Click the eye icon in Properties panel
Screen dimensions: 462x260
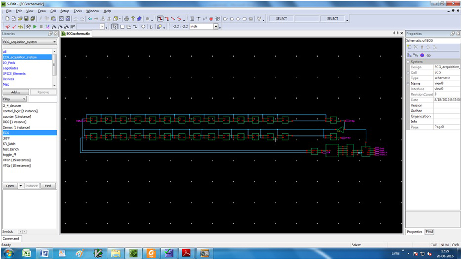(429, 55)
